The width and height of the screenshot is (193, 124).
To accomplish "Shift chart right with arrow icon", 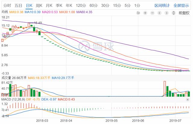I will tap(166, 13).
